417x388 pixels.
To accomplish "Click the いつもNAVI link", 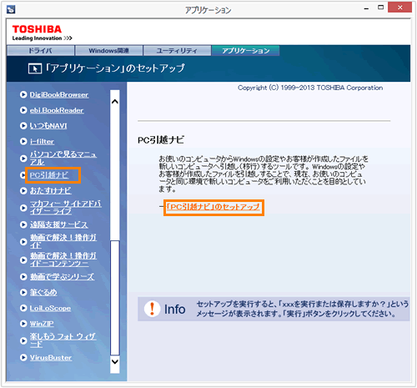I will [x=48, y=126].
